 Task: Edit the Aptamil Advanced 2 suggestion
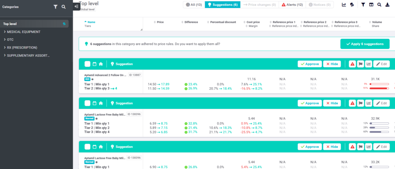[x=381, y=64]
